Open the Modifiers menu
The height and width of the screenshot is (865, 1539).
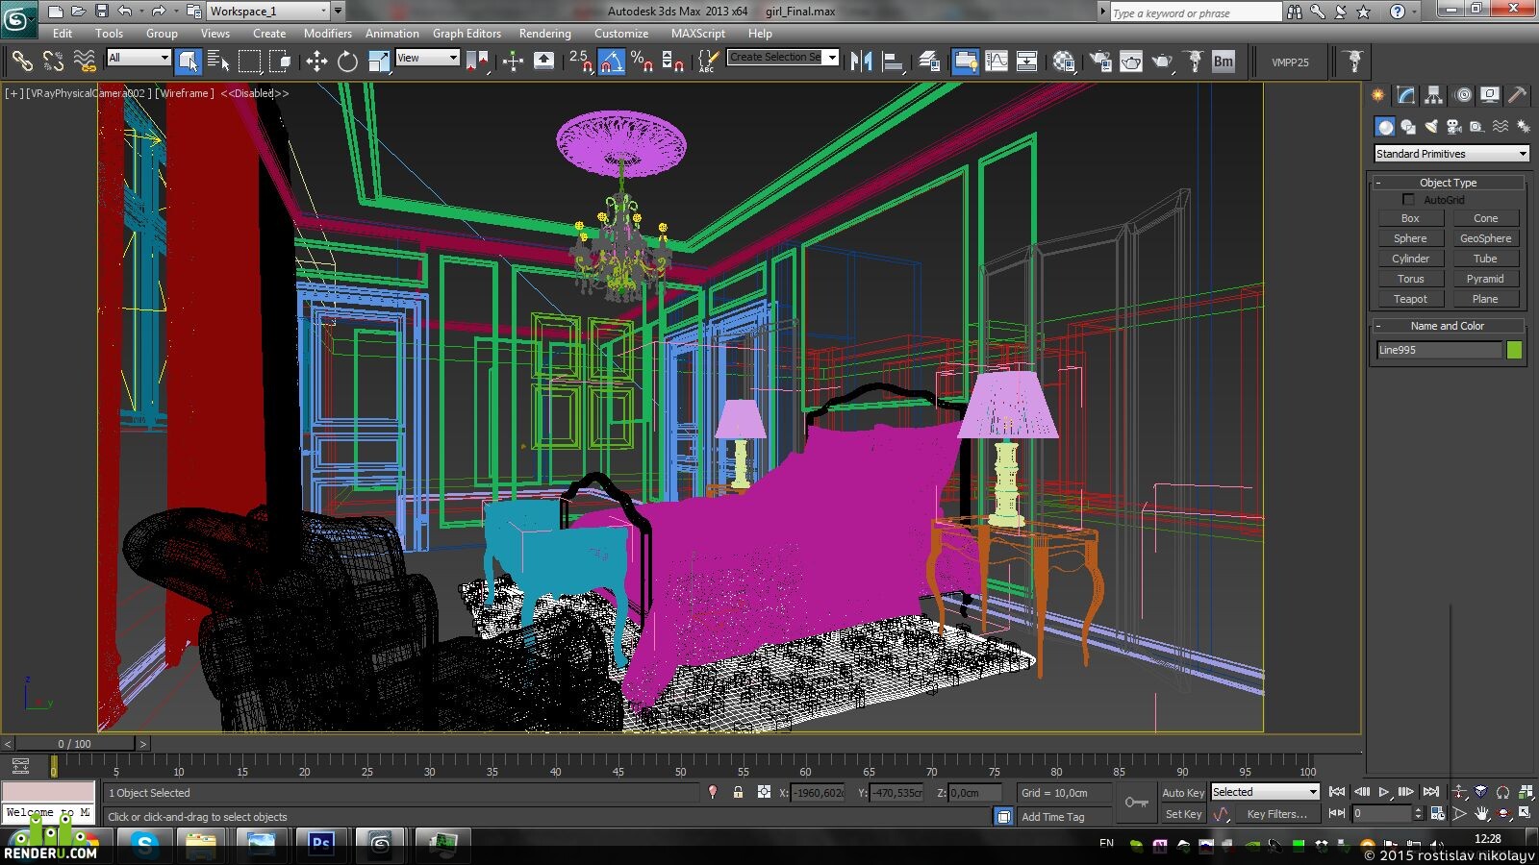click(327, 34)
